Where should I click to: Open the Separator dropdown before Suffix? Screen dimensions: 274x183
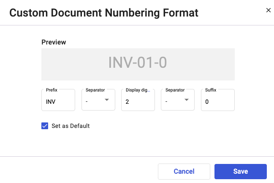tap(178, 100)
